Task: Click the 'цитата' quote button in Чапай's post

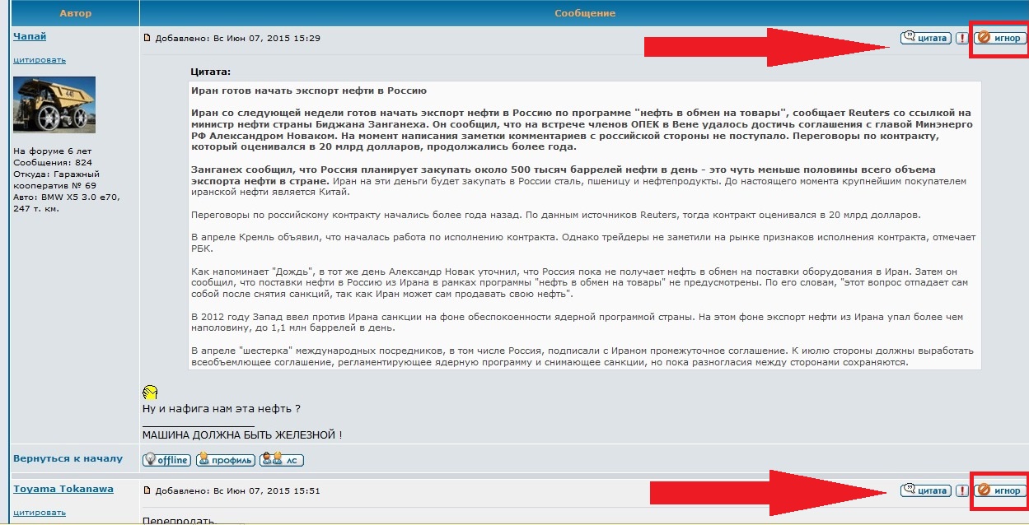Action: (926, 38)
